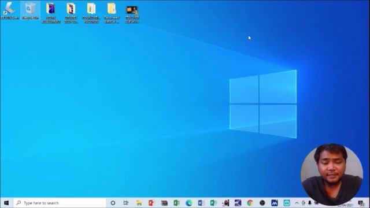Screen dimensions: 370x208
Task: Open the teal screen-capture app on taskbar
Action: (x=287, y=203)
